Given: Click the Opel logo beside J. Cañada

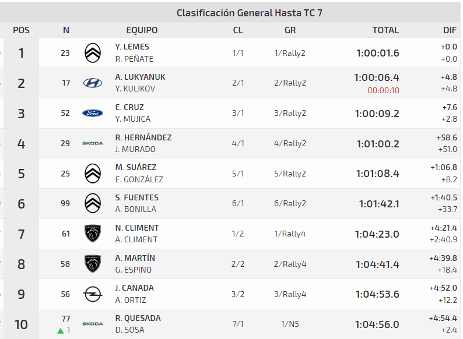Looking at the screenshot, I should pyautogui.click(x=93, y=294).
